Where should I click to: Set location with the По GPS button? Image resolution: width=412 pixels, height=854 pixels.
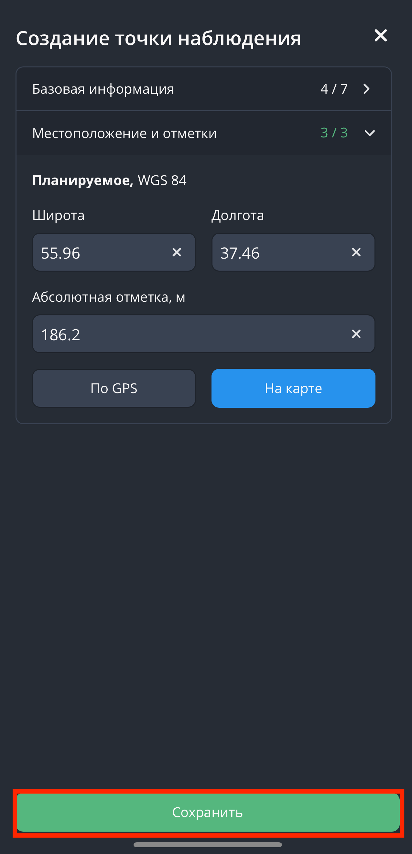pos(114,388)
